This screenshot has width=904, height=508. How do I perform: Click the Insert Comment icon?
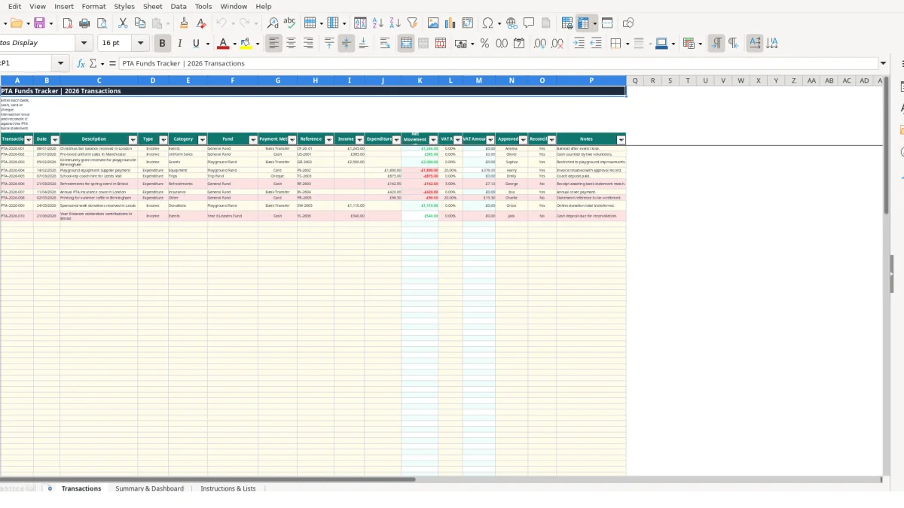pos(529,23)
